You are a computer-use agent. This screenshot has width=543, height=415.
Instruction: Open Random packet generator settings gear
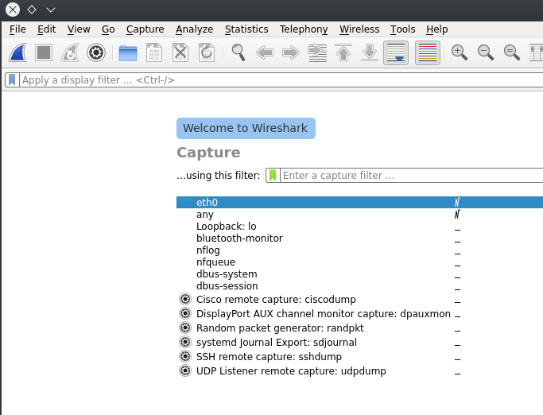(185, 328)
